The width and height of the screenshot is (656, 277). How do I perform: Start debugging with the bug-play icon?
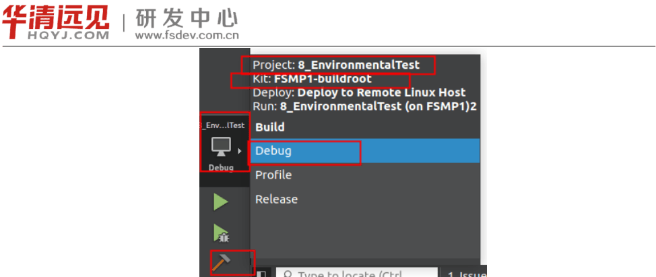(x=221, y=233)
